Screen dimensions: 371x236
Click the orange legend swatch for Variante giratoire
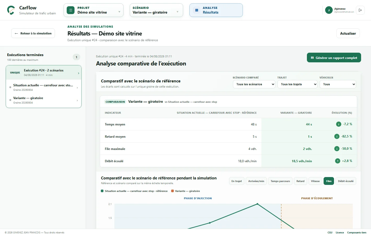[x=172, y=191]
